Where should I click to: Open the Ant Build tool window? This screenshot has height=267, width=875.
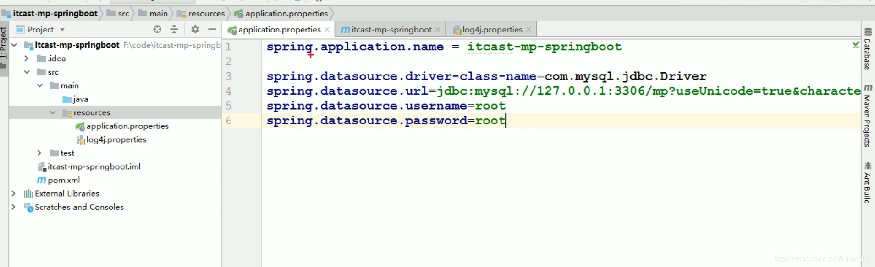coord(868,182)
